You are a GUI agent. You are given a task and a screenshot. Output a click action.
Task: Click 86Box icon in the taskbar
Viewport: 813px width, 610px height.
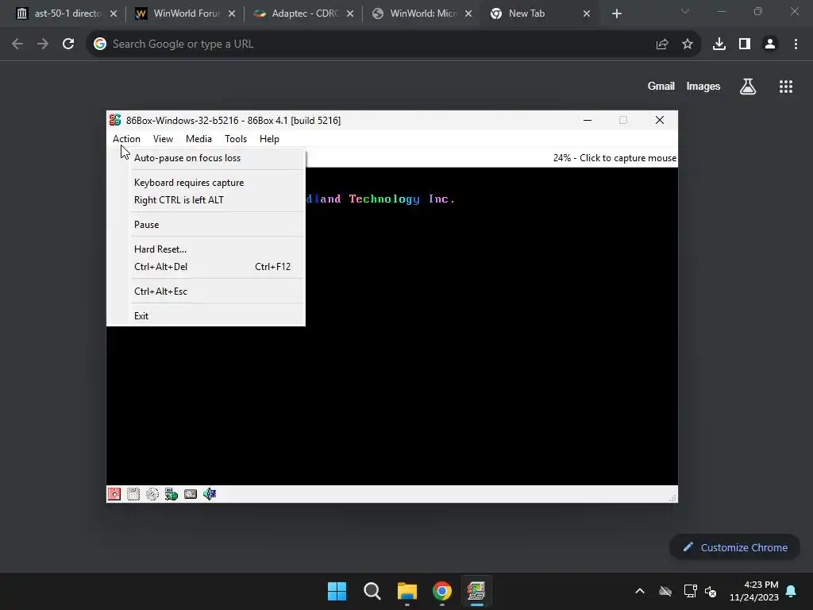pos(476,591)
